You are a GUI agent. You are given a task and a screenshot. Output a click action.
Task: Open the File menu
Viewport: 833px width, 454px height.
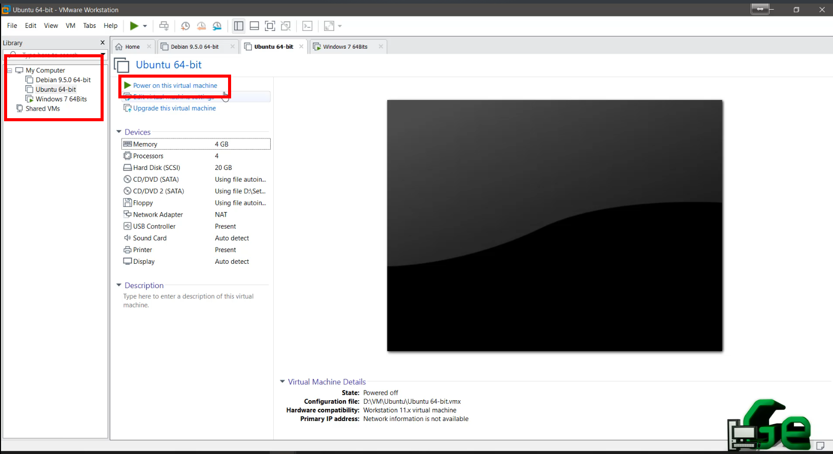[x=12, y=25]
